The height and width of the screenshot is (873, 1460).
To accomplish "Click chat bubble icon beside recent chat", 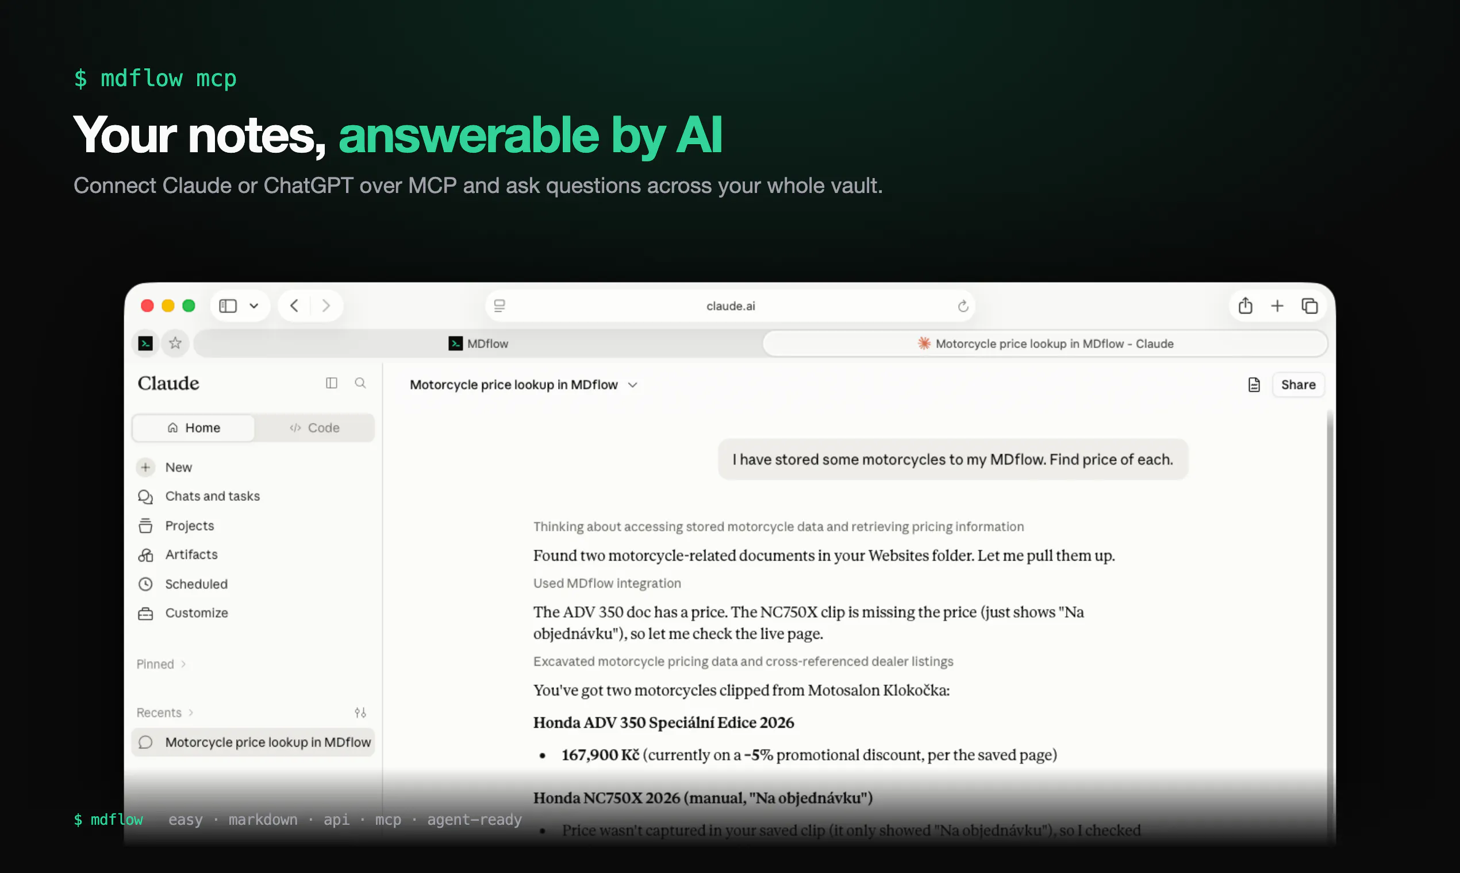I will click(x=145, y=743).
